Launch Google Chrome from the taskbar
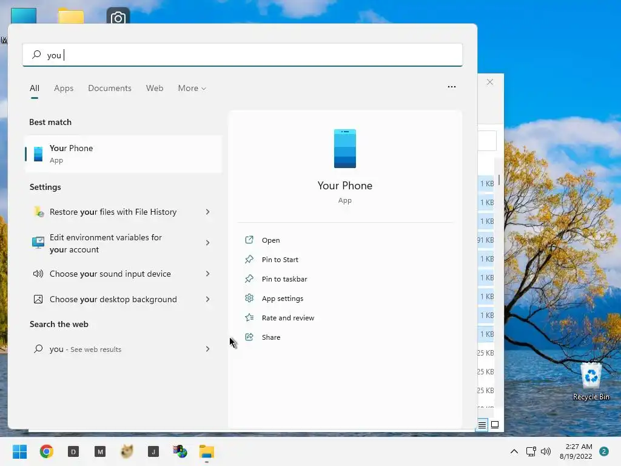 pos(46,451)
